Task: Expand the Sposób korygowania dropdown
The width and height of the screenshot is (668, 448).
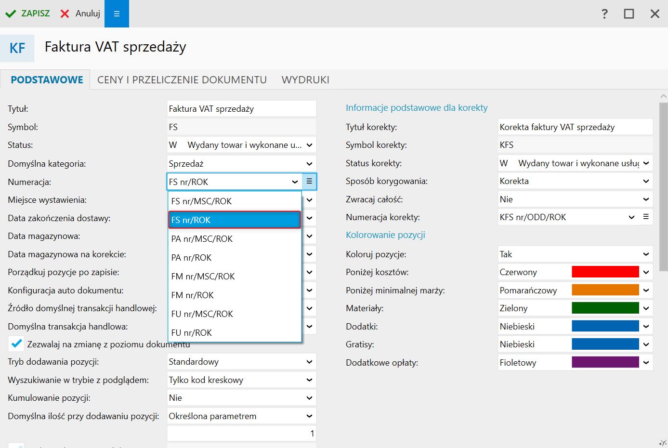Action: click(x=646, y=181)
